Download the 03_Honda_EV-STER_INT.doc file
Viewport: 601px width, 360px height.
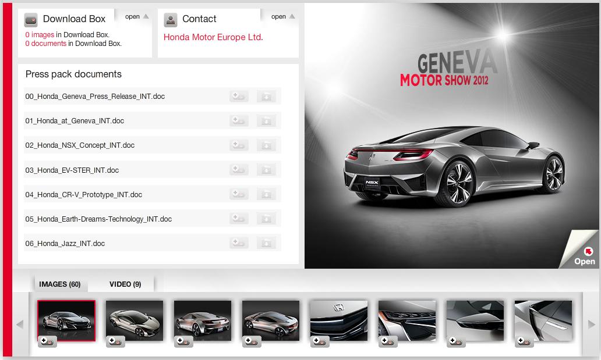(266, 170)
